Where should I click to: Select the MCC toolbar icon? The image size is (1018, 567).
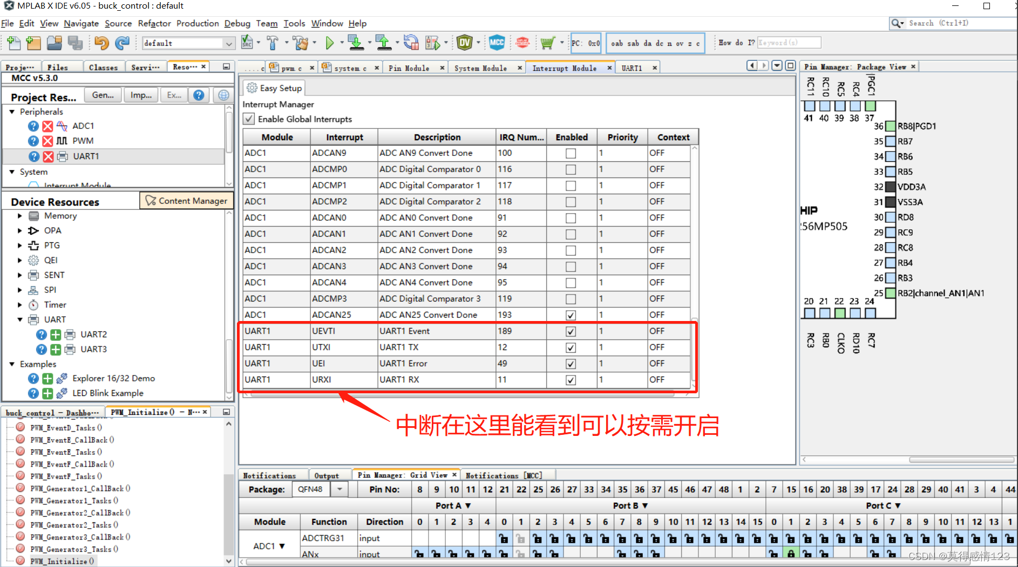tap(497, 43)
